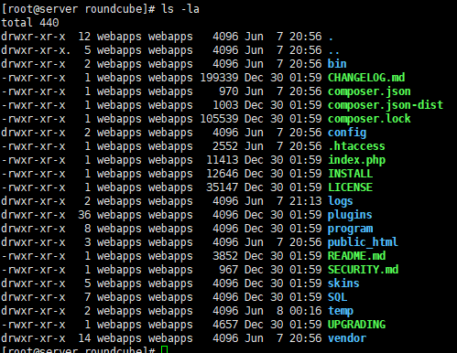Select the 'vendor' directory name
457x353 pixels.
[347, 338]
